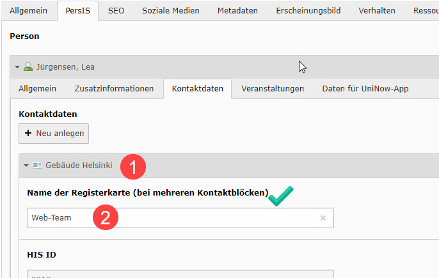The width and height of the screenshot is (439, 278).
Task: Collapse the Jürgensen, Lea person record
Action: [17, 67]
